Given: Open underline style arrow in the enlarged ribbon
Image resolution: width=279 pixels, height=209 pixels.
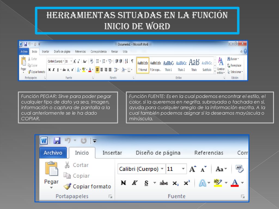Looking at the screenshot, I should point(155,183).
